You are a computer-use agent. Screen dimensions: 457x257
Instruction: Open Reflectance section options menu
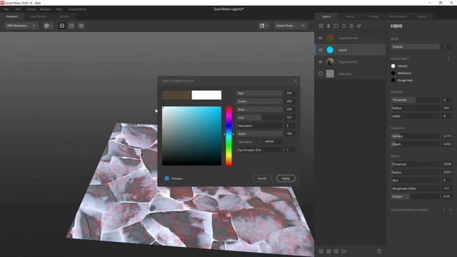[448, 59]
